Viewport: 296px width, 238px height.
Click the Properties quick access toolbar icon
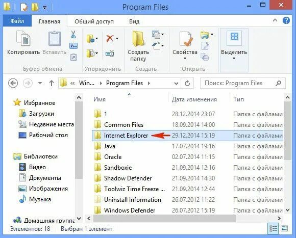click(24, 7)
